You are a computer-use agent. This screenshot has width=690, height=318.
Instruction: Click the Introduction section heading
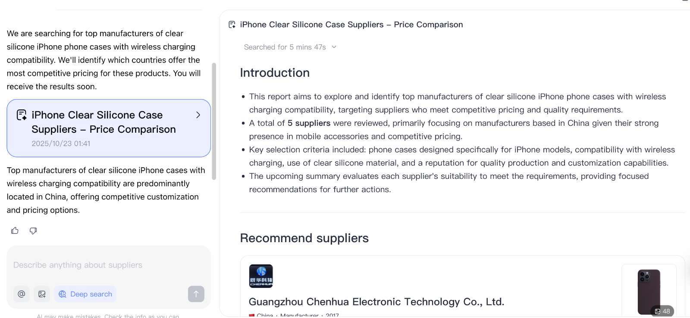pyautogui.click(x=275, y=73)
